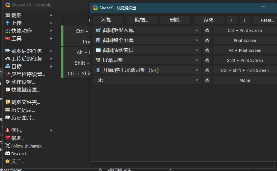277x171 pixels.
Task: Open the 截图整个屏幕 task dropdown
Action: tap(197, 40)
